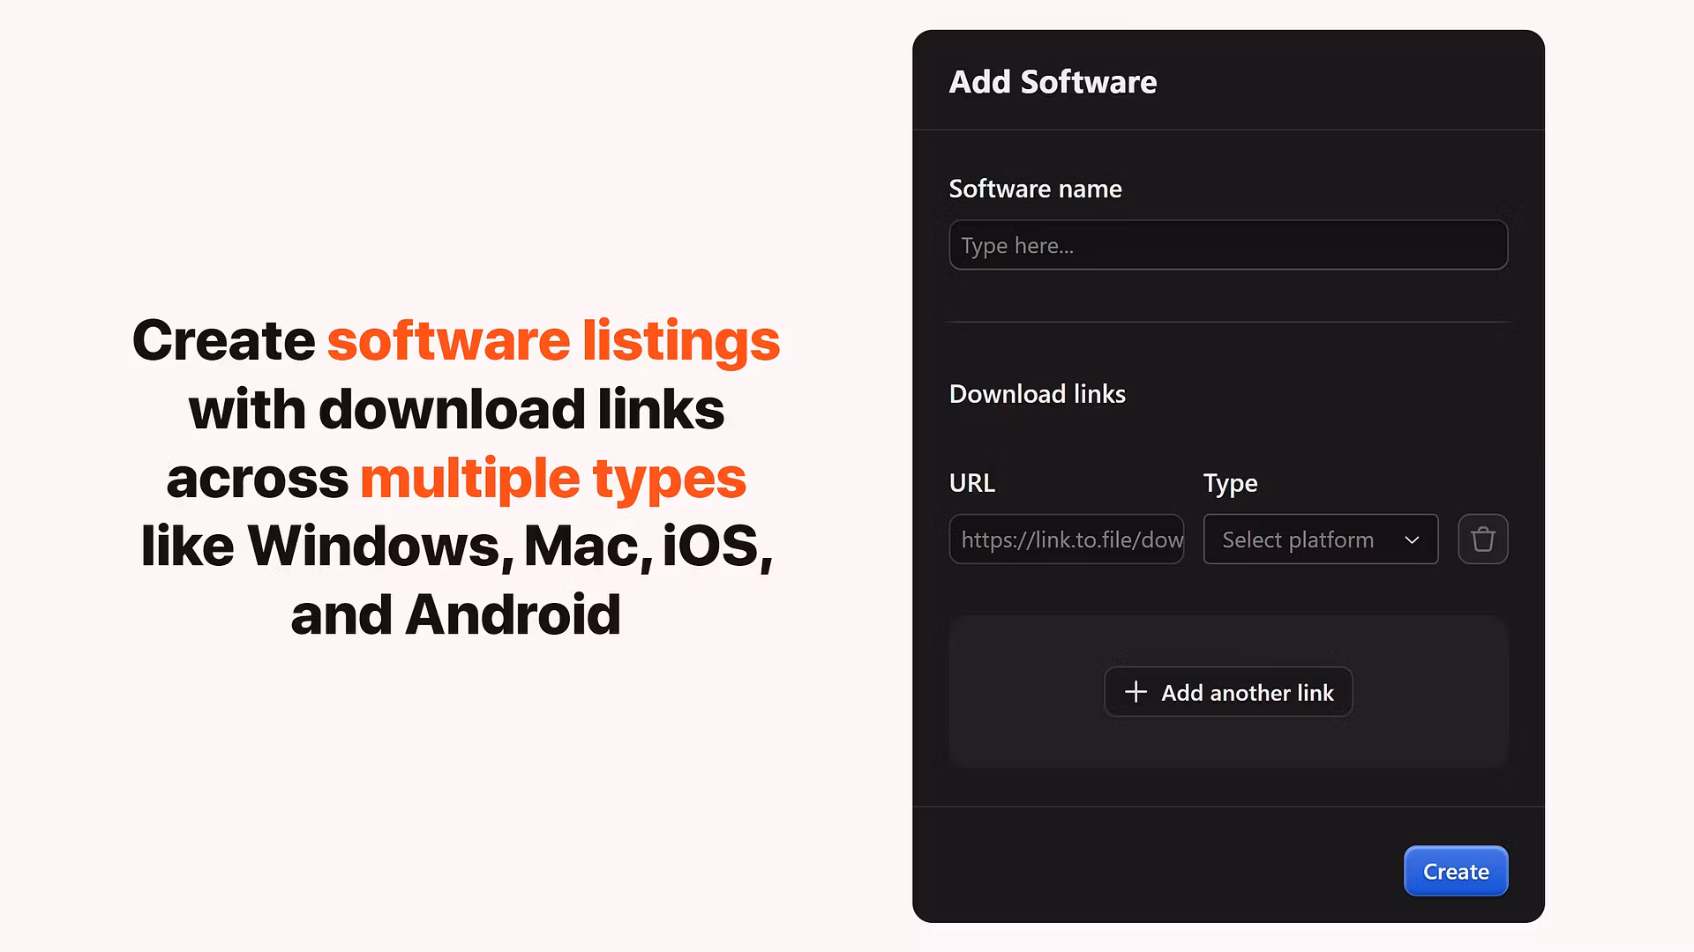1694x952 pixels.
Task: Click the headline word 'across'
Action: coord(257,479)
